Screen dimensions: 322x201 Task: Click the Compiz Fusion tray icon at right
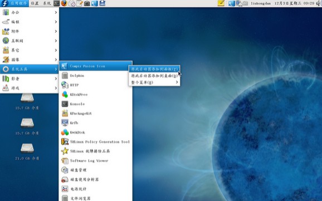click(231, 3)
